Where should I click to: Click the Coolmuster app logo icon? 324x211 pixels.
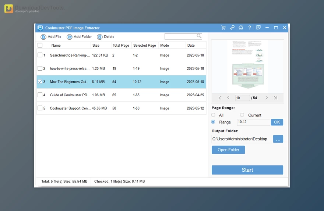coord(40,28)
